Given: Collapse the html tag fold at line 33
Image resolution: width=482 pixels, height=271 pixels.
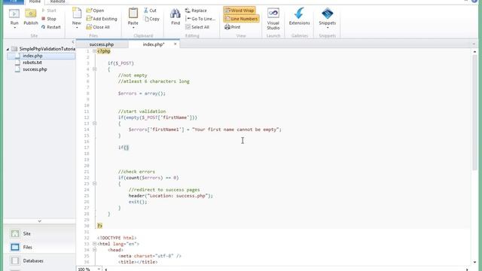Looking at the screenshot, I should point(94,244).
